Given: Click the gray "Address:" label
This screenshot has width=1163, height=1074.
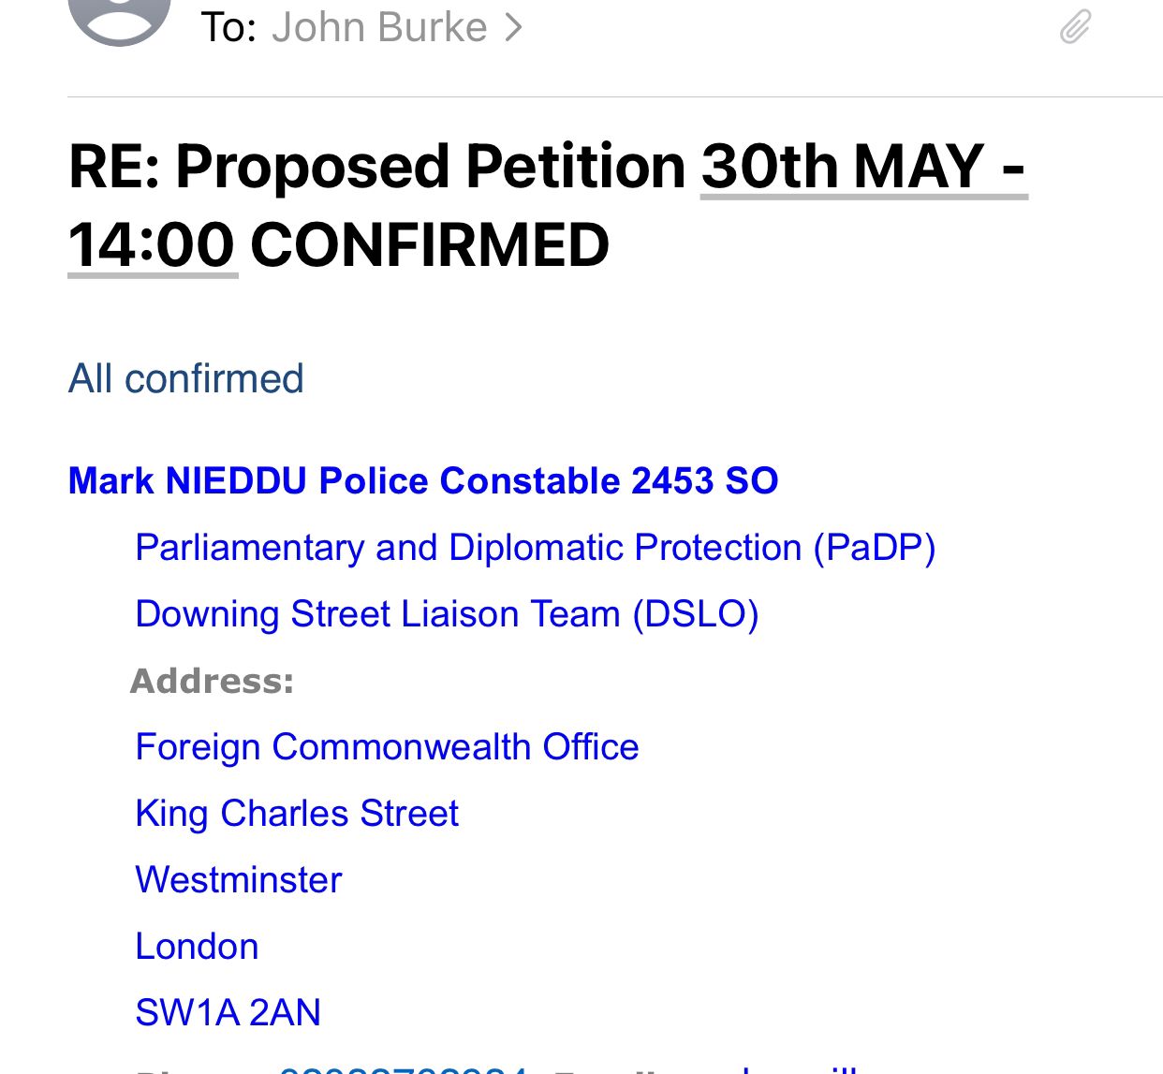Looking at the screenshot, I should [x=212, y=681].
